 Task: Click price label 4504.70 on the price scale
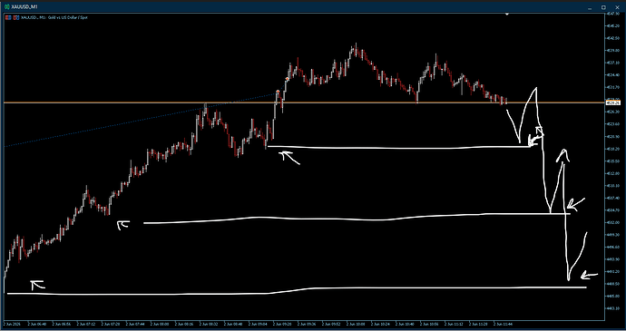(613, 210)
